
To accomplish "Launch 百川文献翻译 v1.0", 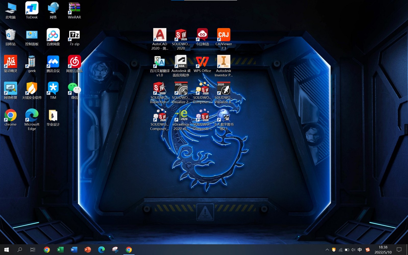I will click(160, 66).
